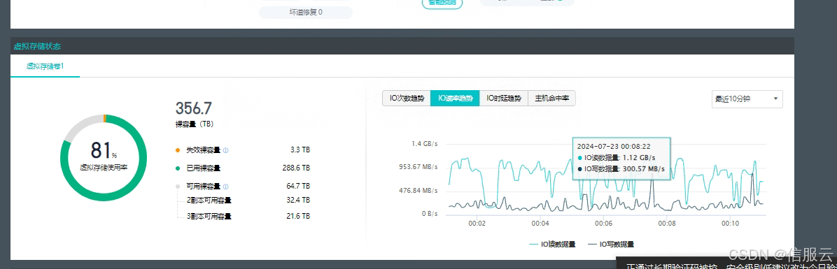Click the 00:10 time axis label
This screenshot has height=269, width=837.
tap(730, 224)
